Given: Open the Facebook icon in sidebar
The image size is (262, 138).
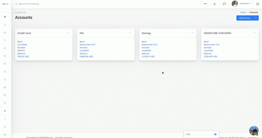Looking at the screenshot, I should pos(5,119).
